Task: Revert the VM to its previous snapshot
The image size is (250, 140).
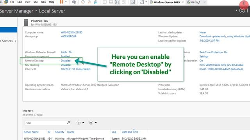Action: tap(89, 2)
